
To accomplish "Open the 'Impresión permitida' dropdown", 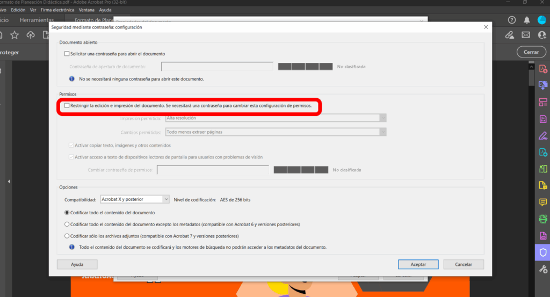I will (x=276, y=118).
